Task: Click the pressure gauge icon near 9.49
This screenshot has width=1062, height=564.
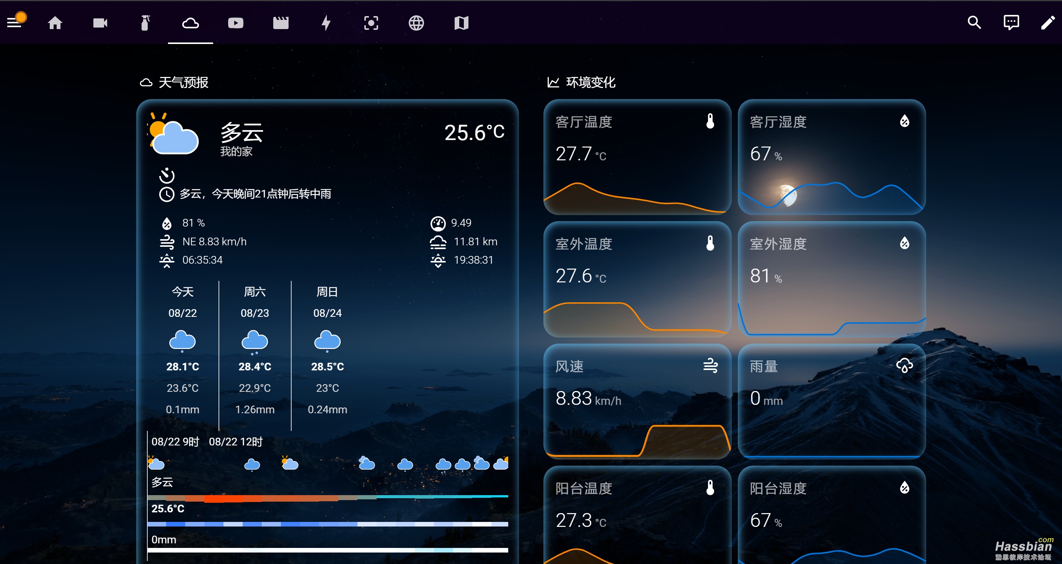Action: 438,223
